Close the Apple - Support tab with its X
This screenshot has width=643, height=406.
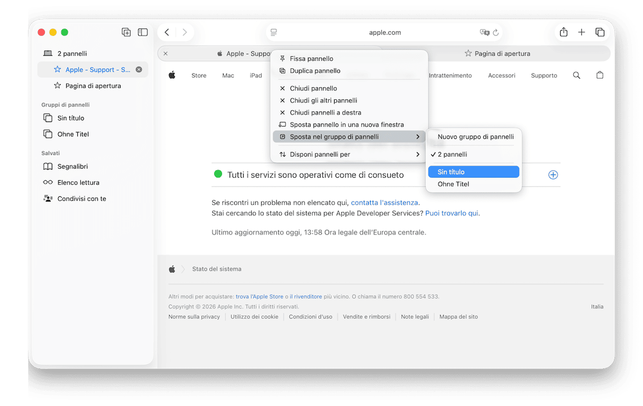click(166, 53)
